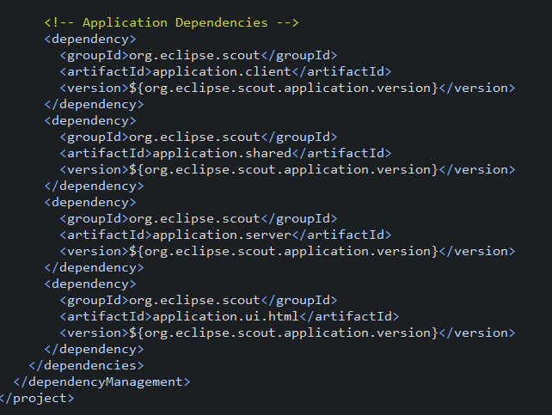Viewport: 552px width, 415px height.
Task: Click the version line under application.ui.html
Action: click(287, 333)
